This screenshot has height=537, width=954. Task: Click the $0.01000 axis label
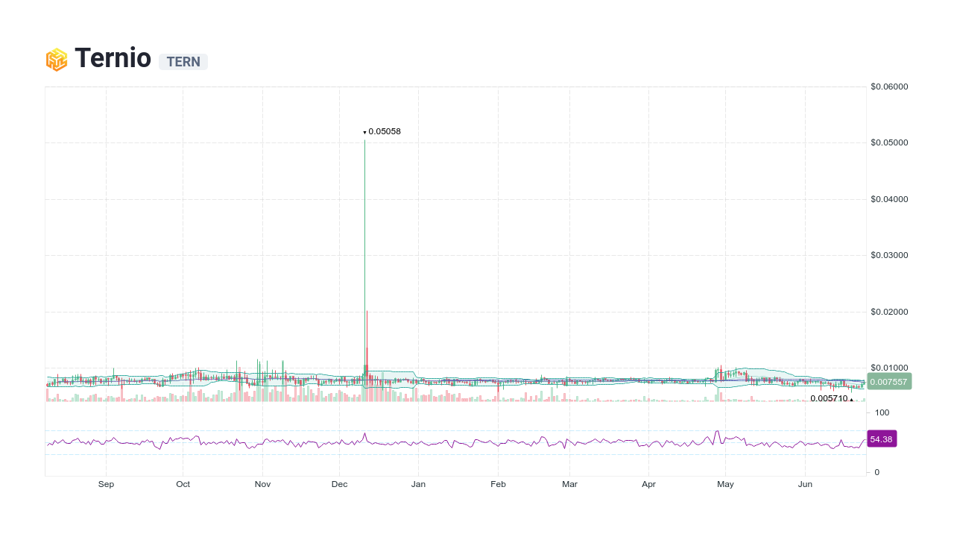(889, 368)
